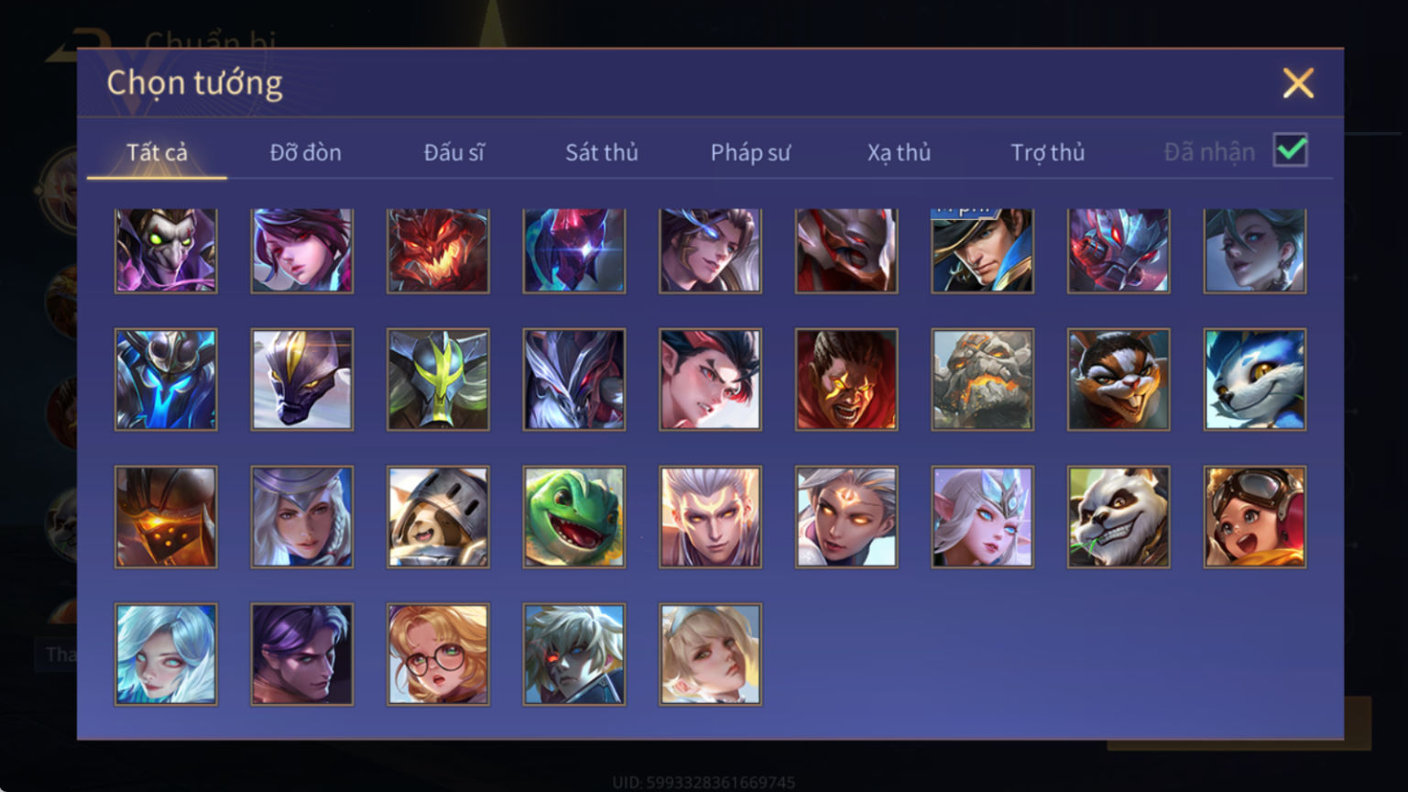Uncheck the Đã nhận checkbox
1408x792 pixels.
(x=1291, y=150)
